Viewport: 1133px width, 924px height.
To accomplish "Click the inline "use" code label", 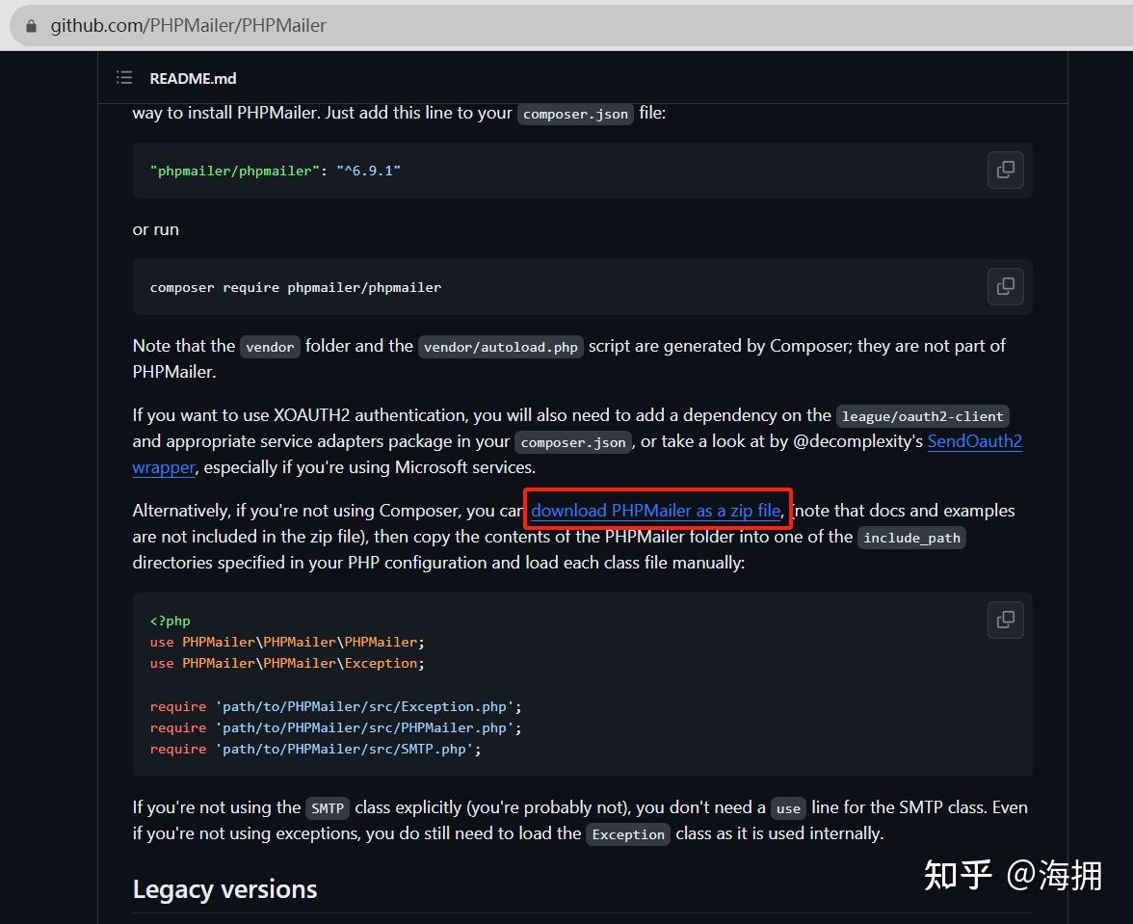I will pyautogui.click(x=788, y=808).
